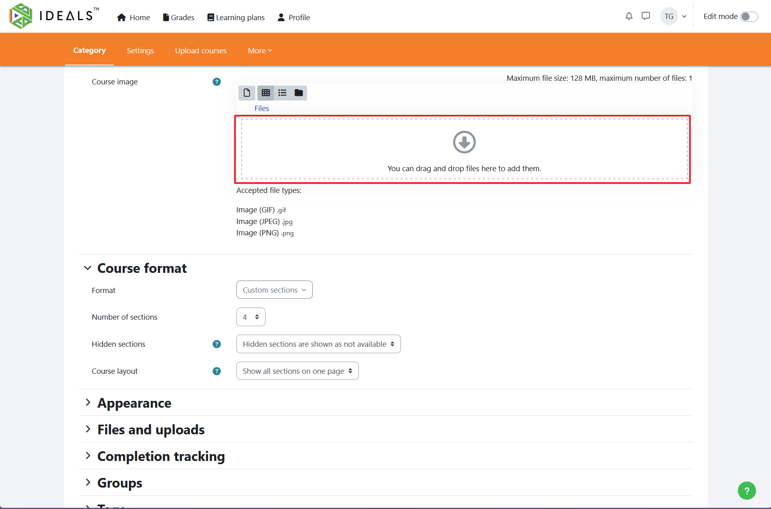Switch file picker to folder tree view
Viewport: 771px width, 509px height.
(x=299, y=93)
